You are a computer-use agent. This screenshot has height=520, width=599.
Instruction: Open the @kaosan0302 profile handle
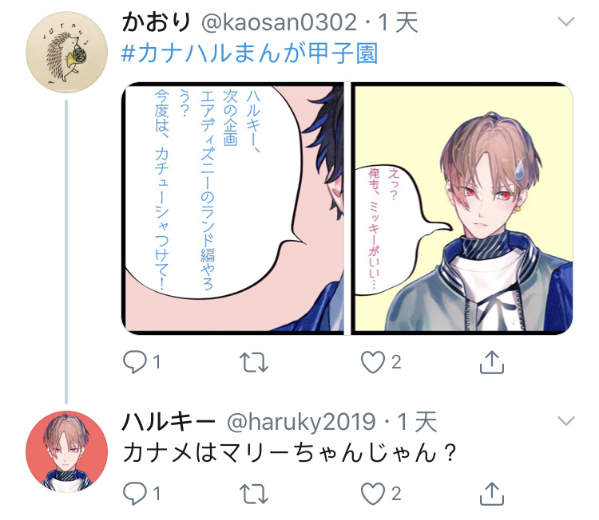point(279,22)
